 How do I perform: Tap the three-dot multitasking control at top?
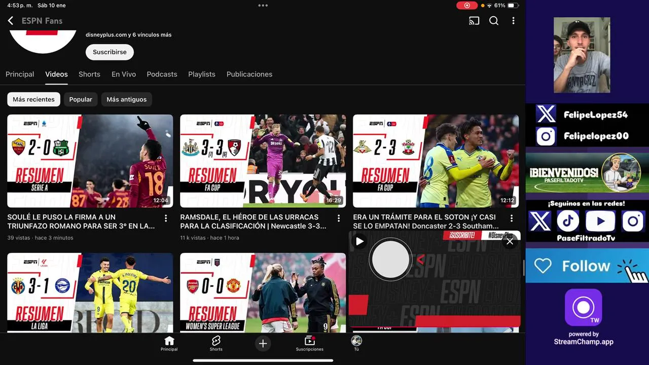click(x=263, y=6)
